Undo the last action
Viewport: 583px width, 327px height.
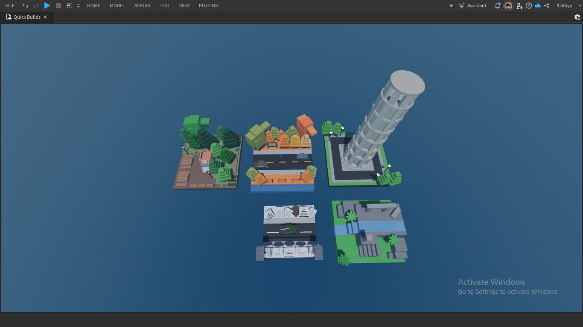point(25,6)
